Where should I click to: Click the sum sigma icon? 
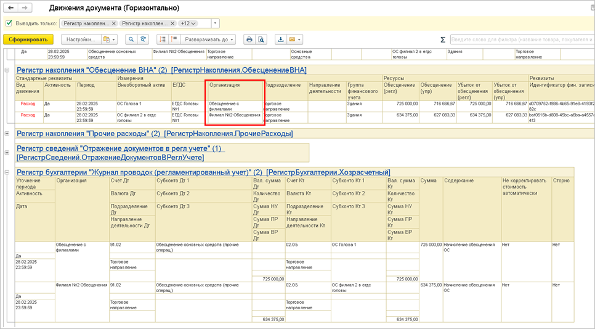[442, 39]
